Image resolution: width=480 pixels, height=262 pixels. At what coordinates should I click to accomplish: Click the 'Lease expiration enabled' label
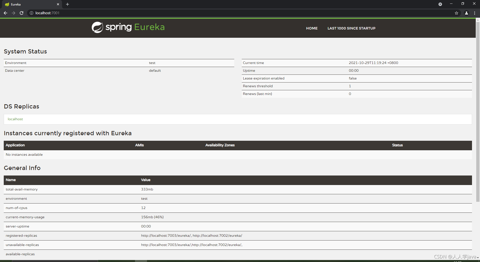coord(263,78)
